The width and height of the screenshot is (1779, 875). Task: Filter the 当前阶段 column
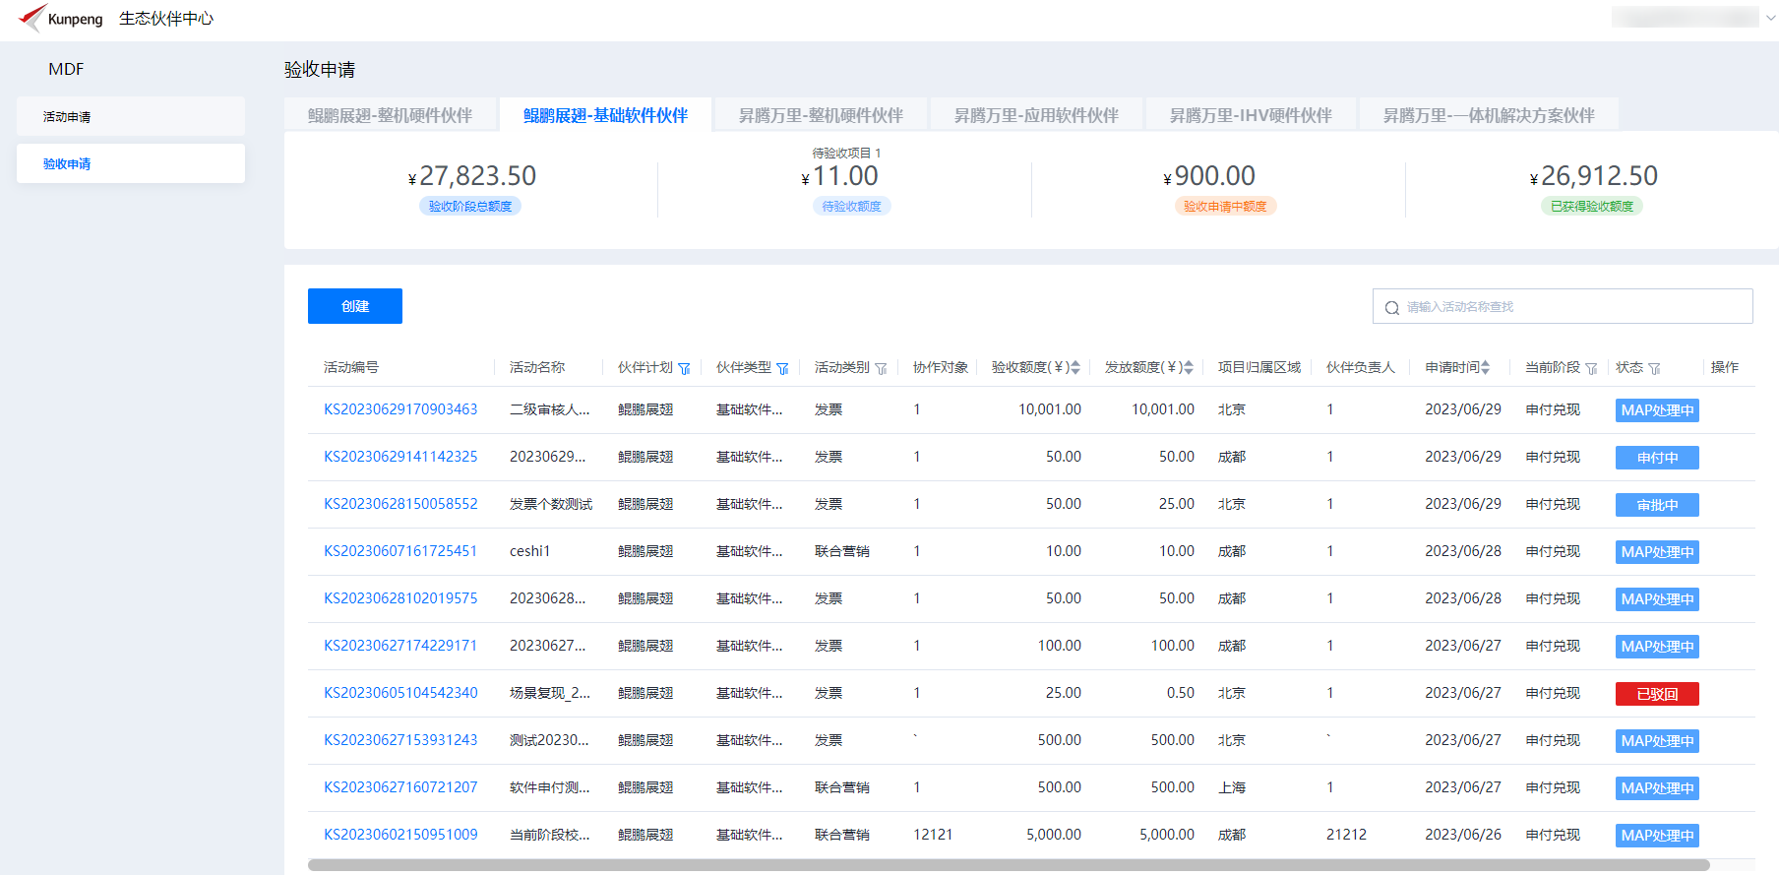pos(1591,368)
